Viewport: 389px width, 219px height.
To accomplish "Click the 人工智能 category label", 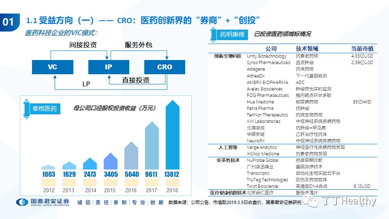I will click(228, 147).
